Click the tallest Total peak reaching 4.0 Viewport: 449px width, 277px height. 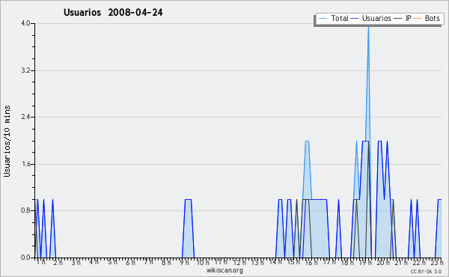pyautogui.click(x=368, y=28)
